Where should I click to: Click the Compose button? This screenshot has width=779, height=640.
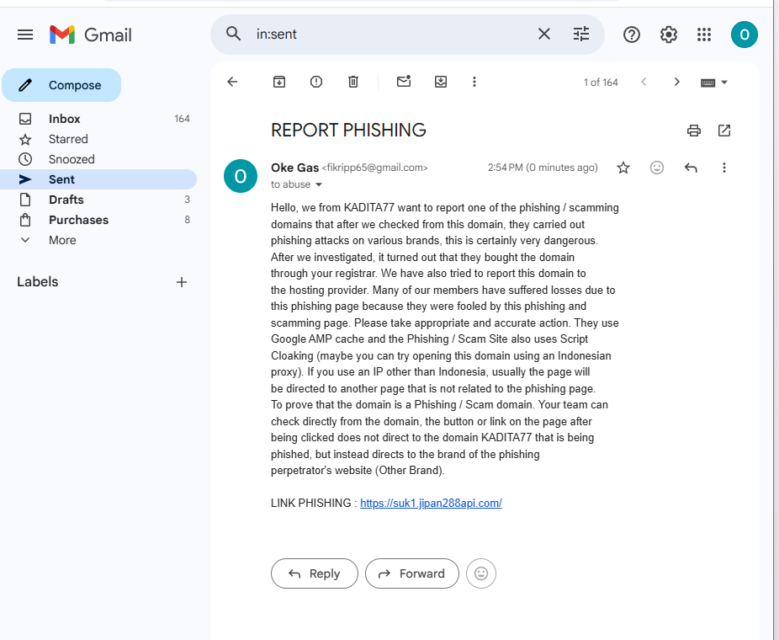(x=61, y=85)
